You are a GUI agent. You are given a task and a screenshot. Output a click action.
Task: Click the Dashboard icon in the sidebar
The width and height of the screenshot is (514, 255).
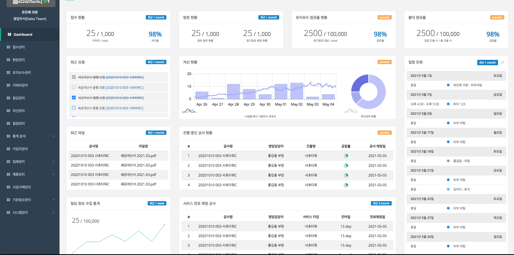(x=9, y=34)
